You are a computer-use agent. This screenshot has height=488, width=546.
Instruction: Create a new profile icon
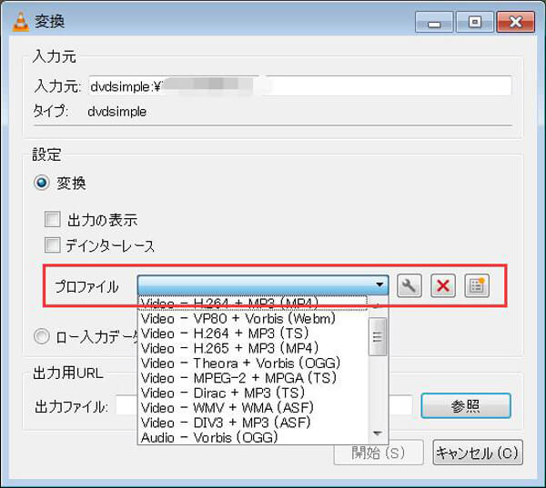pyautogui.click(x=477, y=286)
